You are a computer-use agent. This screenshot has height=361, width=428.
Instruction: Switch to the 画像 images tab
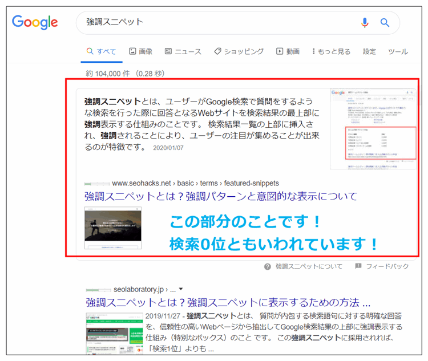[140, 51]
